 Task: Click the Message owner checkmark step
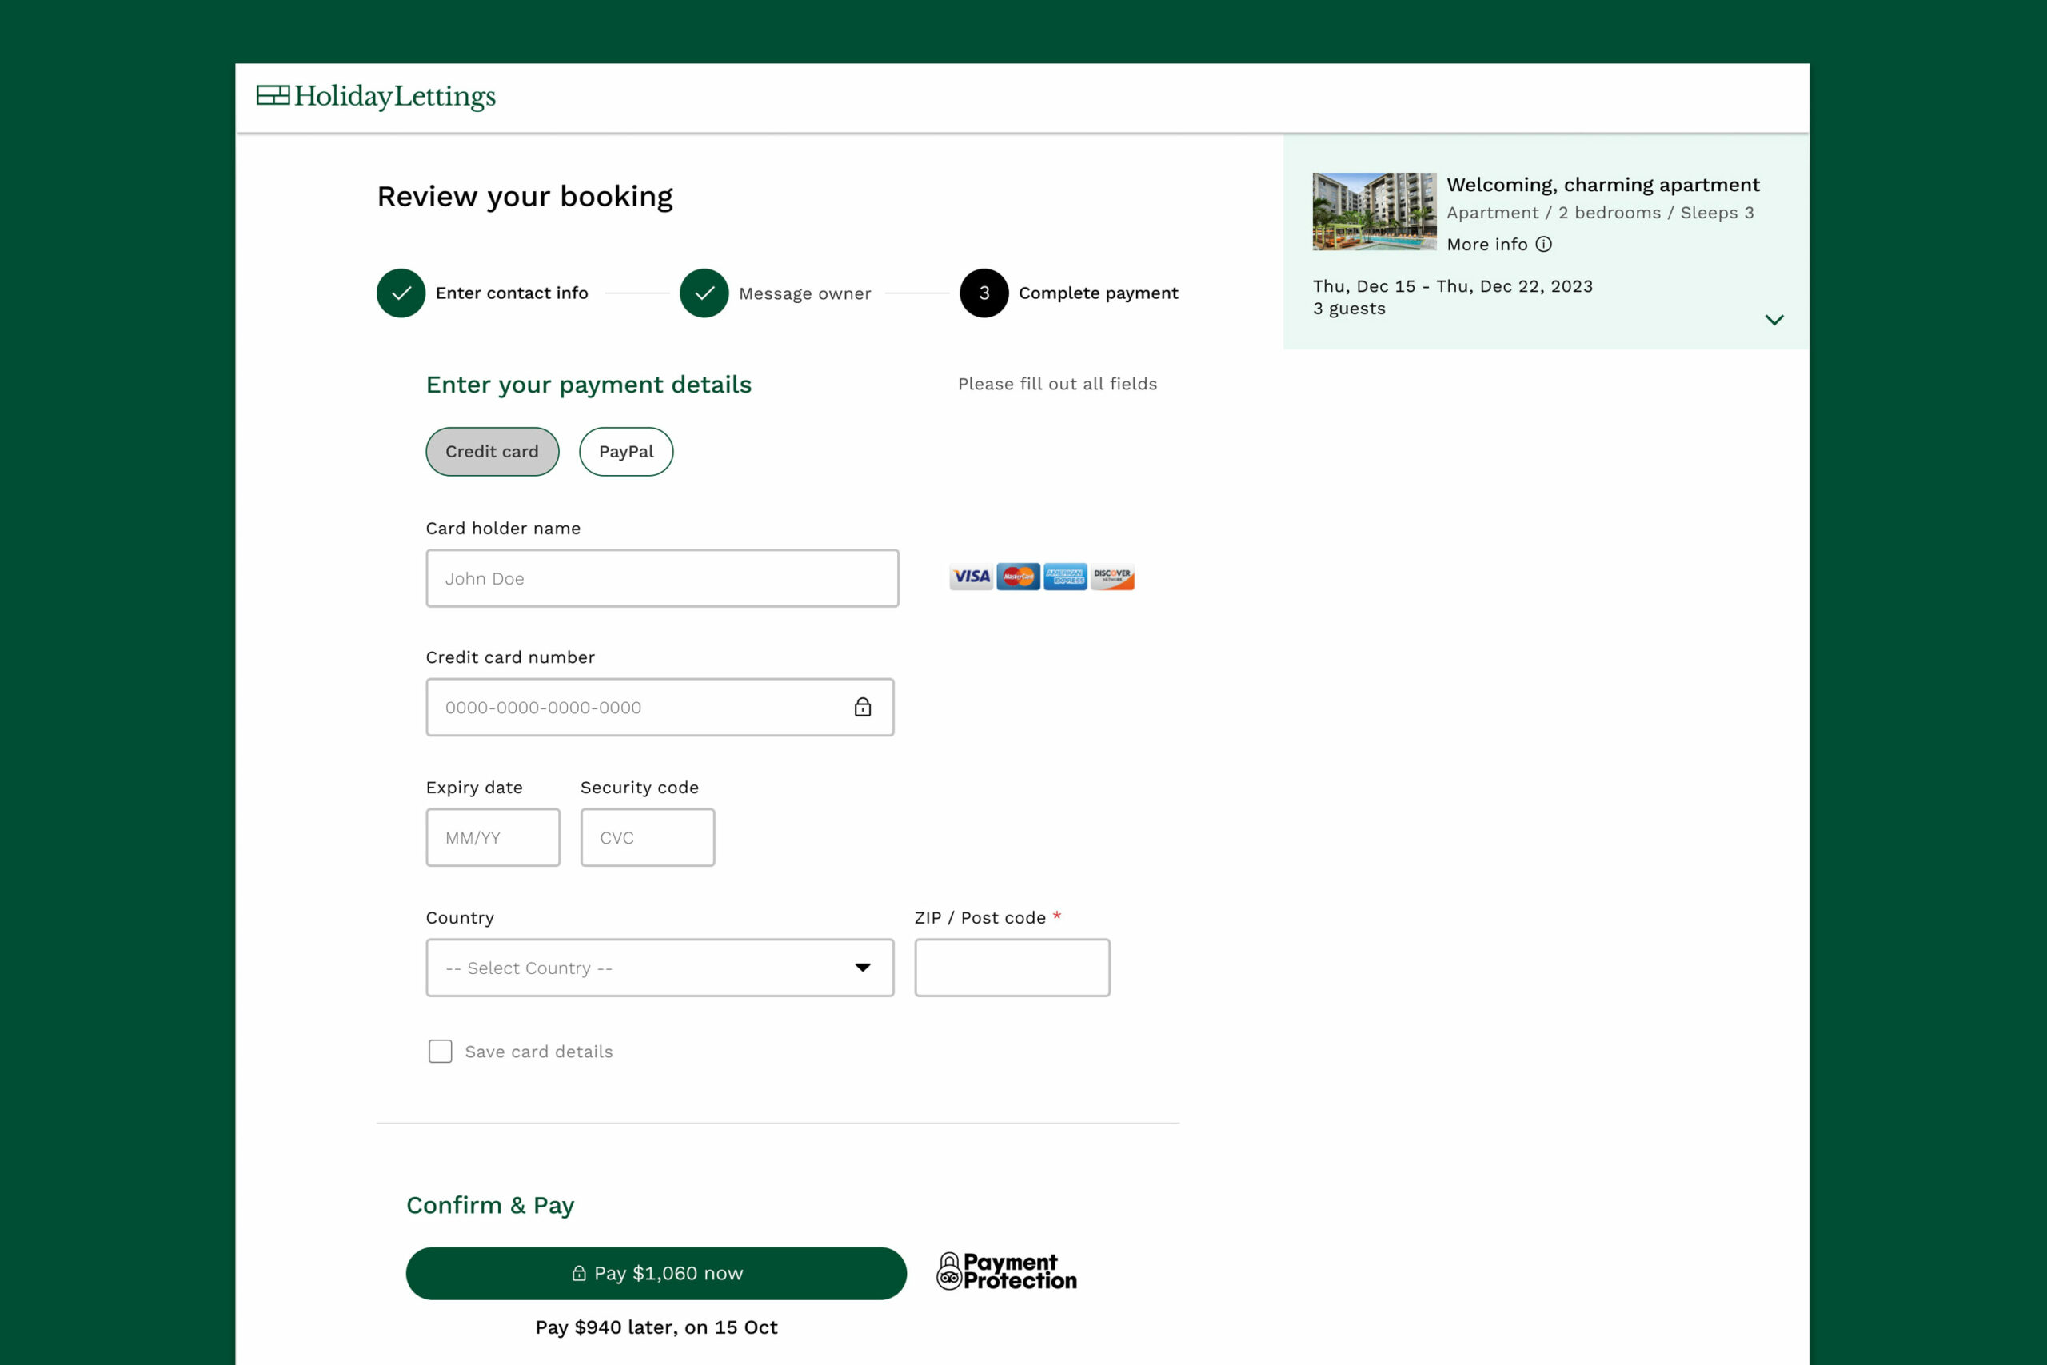pyautogui.click(x=704, y=293)
